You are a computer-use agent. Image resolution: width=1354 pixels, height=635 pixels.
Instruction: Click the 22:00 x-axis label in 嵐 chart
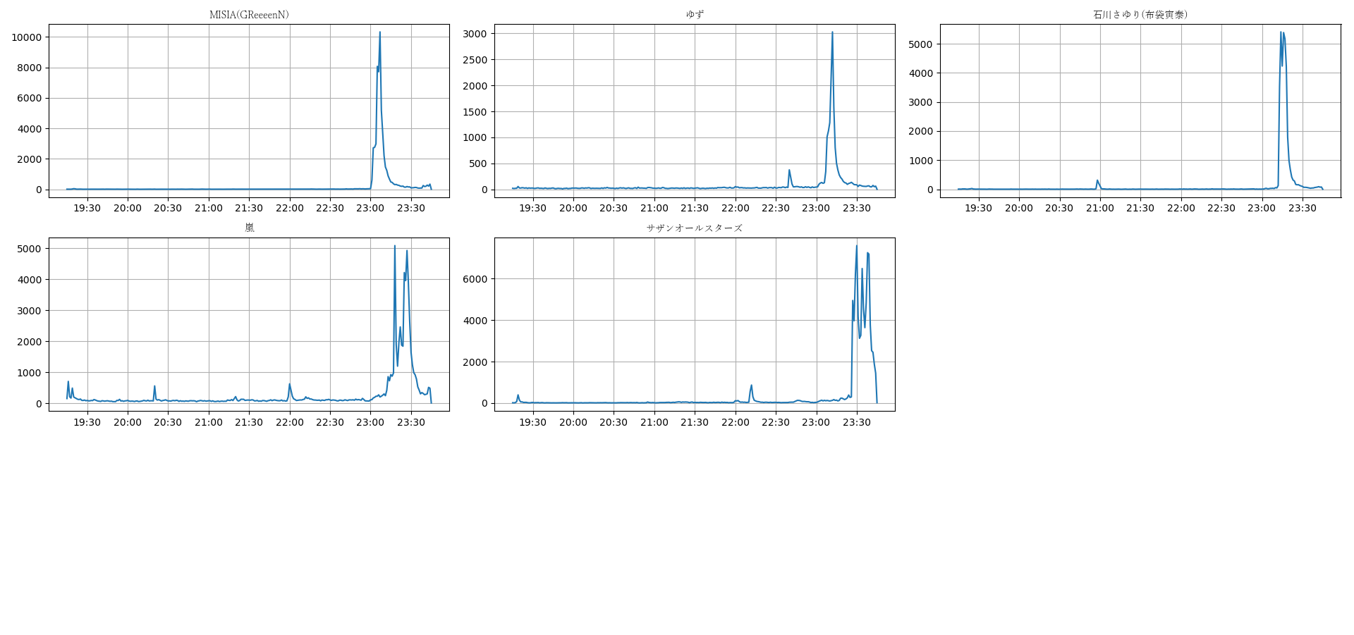point(290,422)
